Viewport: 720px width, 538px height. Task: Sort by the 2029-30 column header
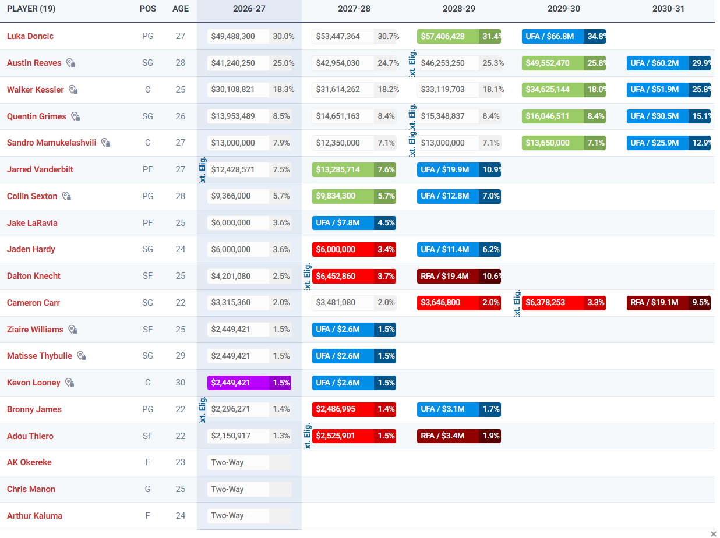564,9
